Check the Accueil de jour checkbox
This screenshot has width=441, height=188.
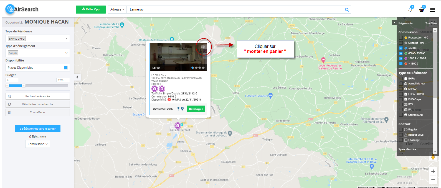[401, 84]
